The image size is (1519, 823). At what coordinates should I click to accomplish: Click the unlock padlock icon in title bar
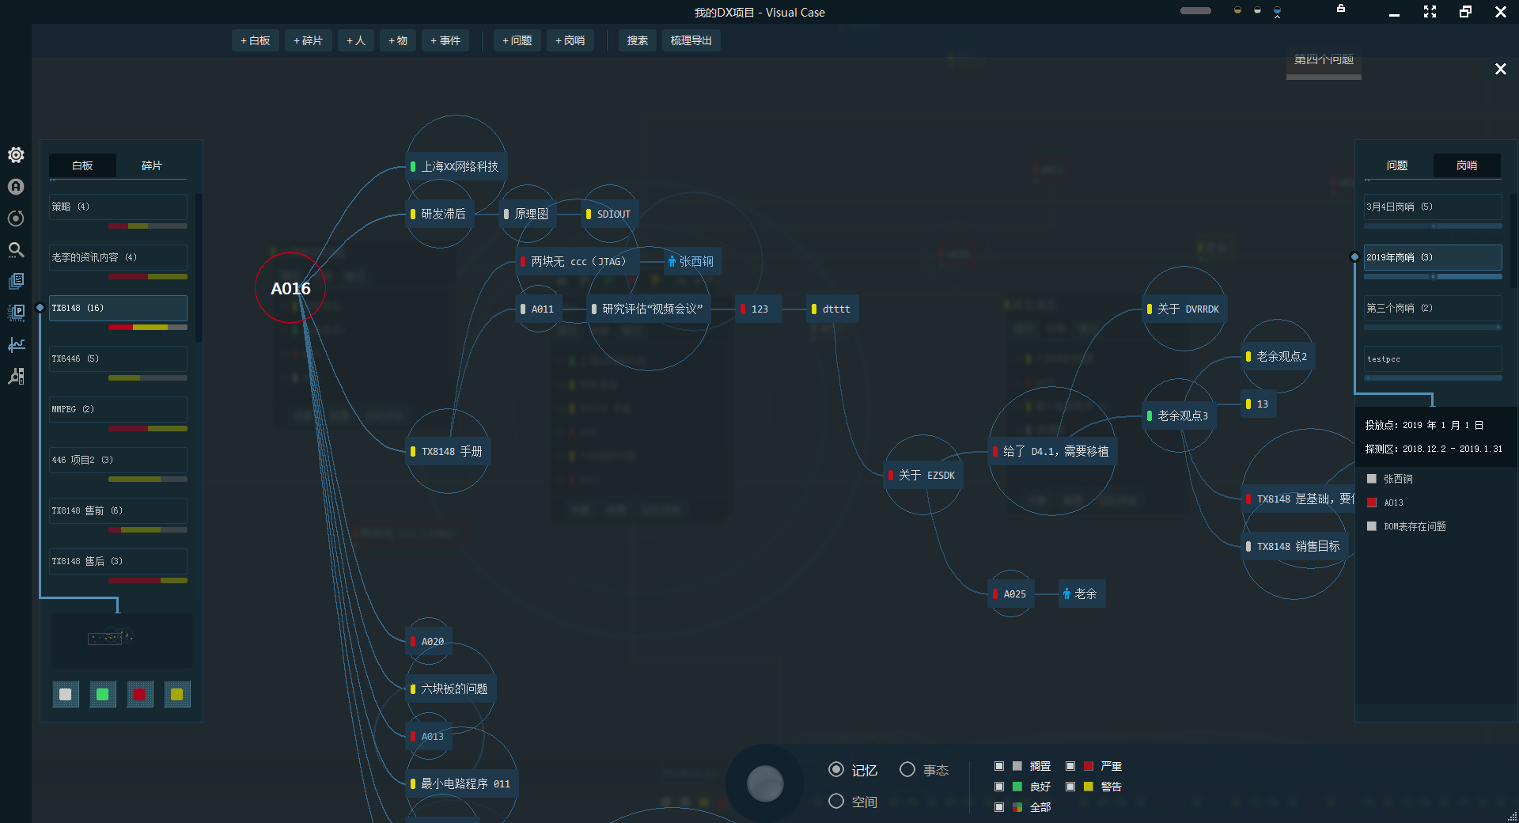1341,9
